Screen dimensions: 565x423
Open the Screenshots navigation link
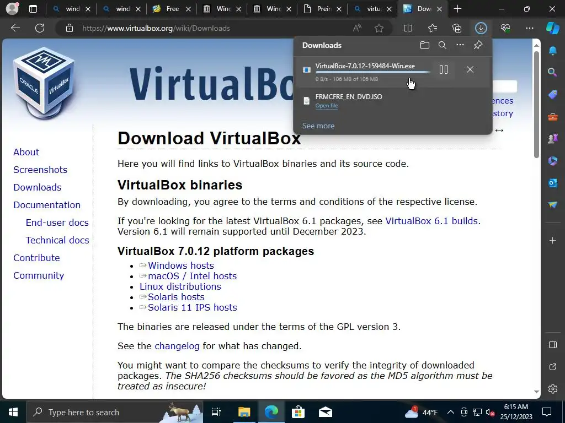40,170
